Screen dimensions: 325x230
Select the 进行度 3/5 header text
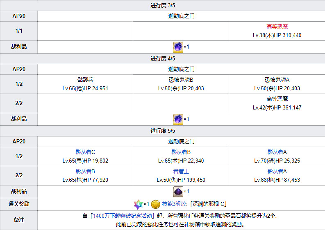163,5
